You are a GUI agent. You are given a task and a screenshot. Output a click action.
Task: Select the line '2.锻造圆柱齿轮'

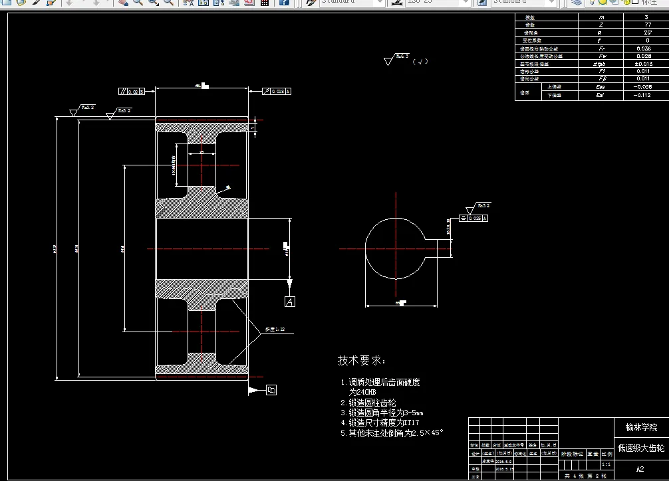pyautogui.click(x=368, y=403)
